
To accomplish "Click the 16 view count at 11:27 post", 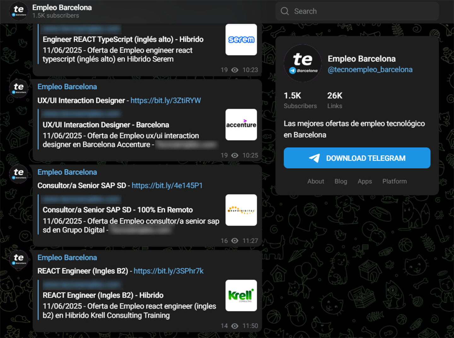I will click(x=224, y=241).
